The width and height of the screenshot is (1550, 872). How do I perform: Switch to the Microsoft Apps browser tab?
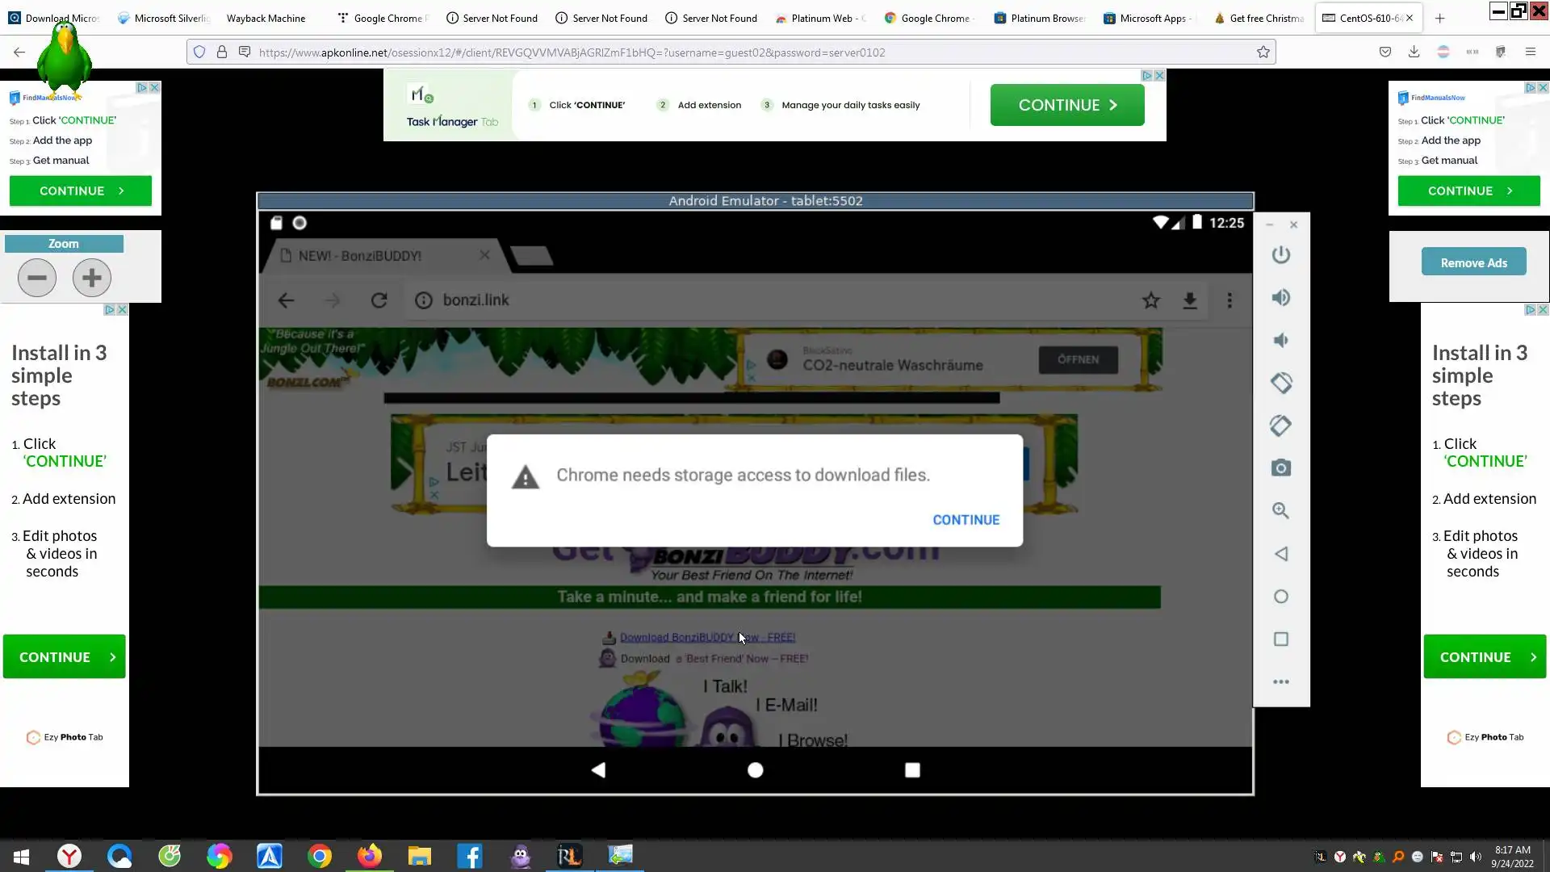pos(1152,18)
